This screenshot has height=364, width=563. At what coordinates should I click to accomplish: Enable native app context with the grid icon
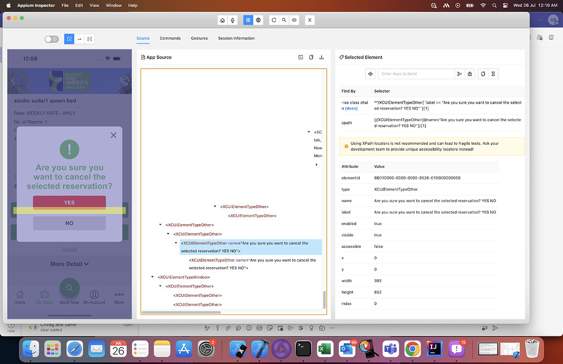(248, 20)
